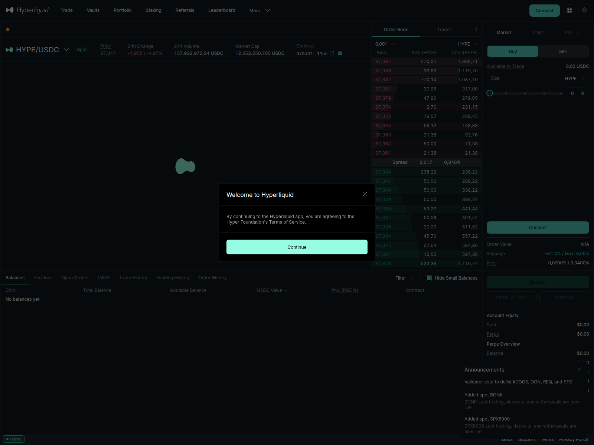Click the PNL (ROE %) column header
Screen dimensions: 594x445
pos(345,290)
